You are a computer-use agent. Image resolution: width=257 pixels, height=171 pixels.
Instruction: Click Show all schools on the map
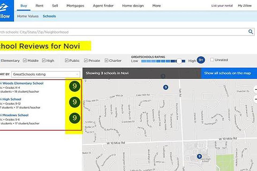[227, 73]
